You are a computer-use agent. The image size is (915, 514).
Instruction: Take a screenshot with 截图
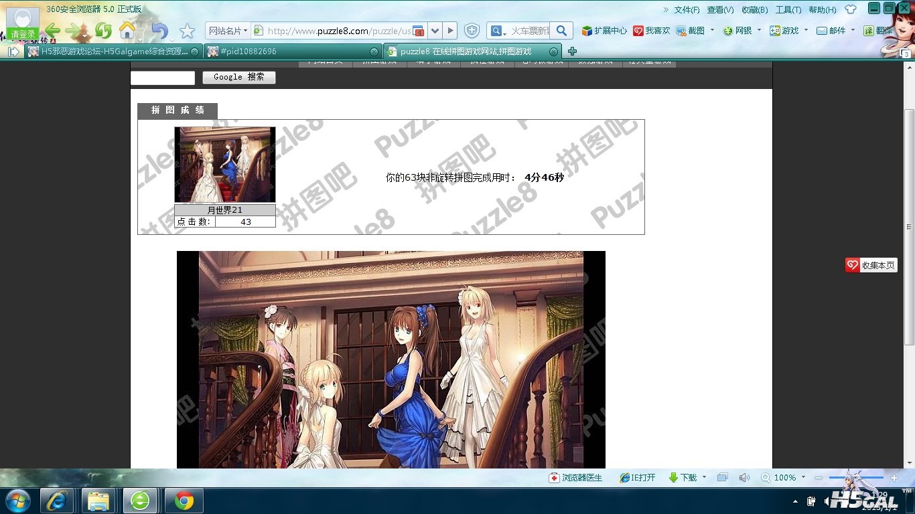[690, 31]
